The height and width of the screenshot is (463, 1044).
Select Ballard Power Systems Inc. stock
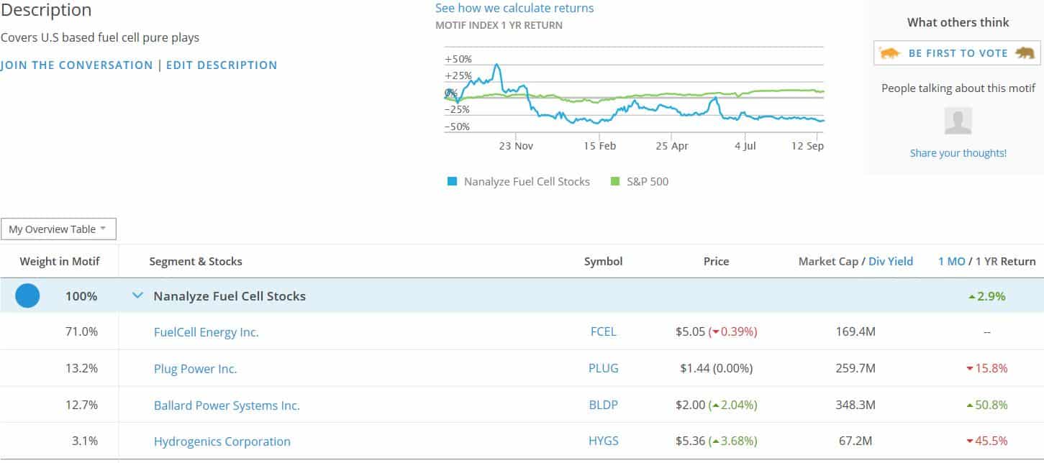pos(227,405)
